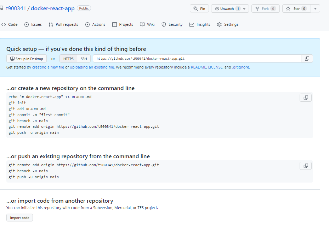The height and width of the screenshot is (226, 329).
Task: Switch to the Pull requests tab
Action: [x=63, y=24]
